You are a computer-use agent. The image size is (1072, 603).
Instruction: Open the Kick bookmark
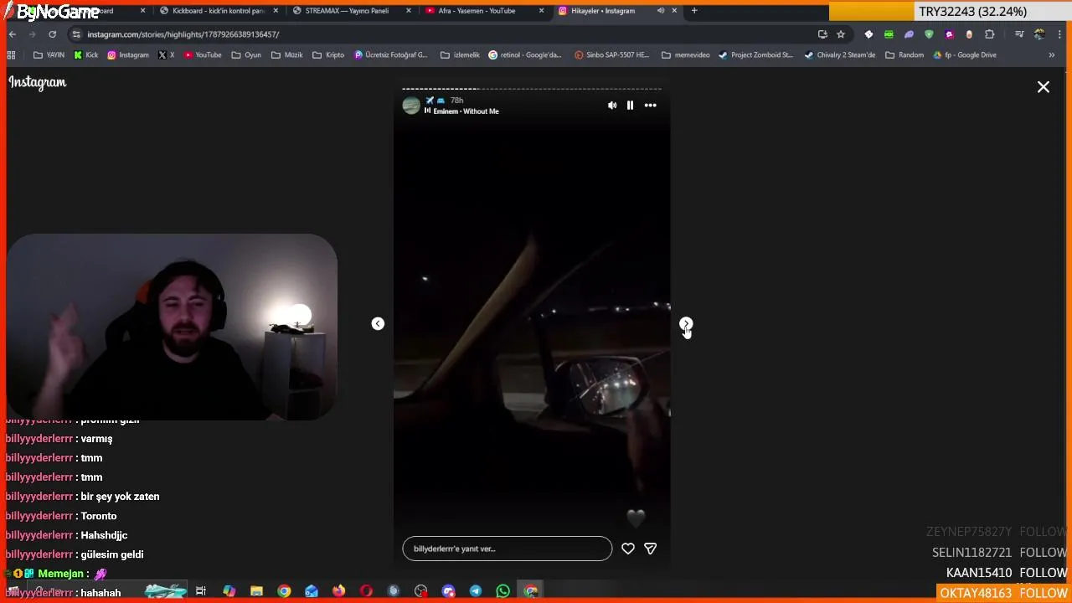coord(86,55)
